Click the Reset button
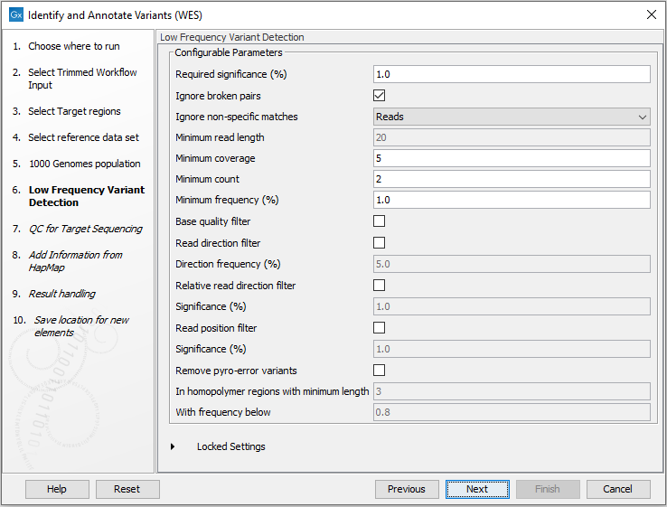The height and width of the screenshot is (507, 667). (x=127, y=489)
